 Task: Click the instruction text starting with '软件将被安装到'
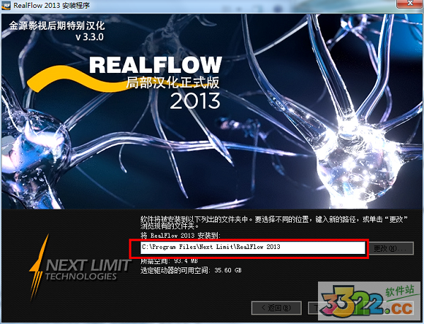274,222
